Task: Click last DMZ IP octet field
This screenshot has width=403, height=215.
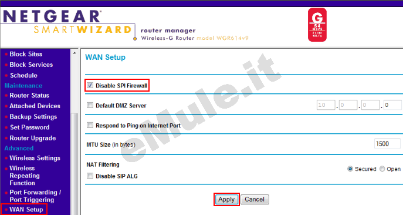Action: (x=392, y=105)
